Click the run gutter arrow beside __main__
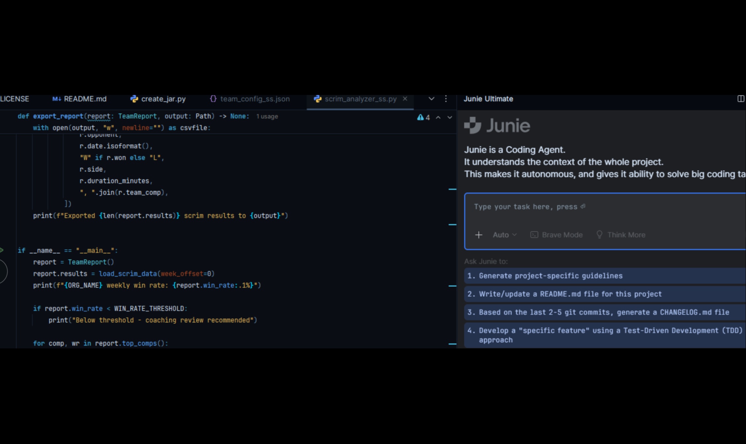The height and width of the screenshot is (444, 746). 2,250
